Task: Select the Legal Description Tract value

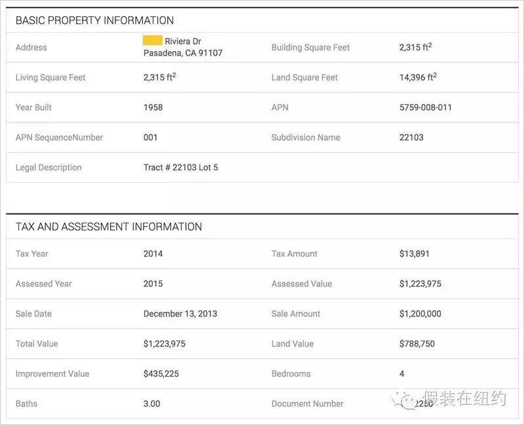Action: click(181, 168)
